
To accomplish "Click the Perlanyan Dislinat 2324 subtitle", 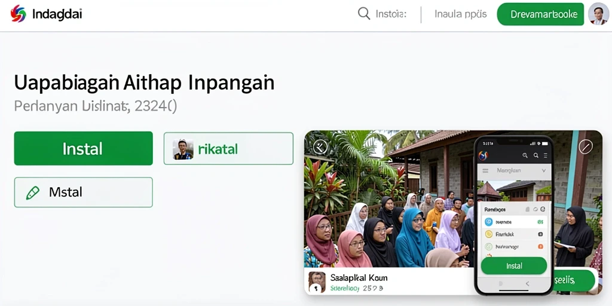I will (96, 106).
